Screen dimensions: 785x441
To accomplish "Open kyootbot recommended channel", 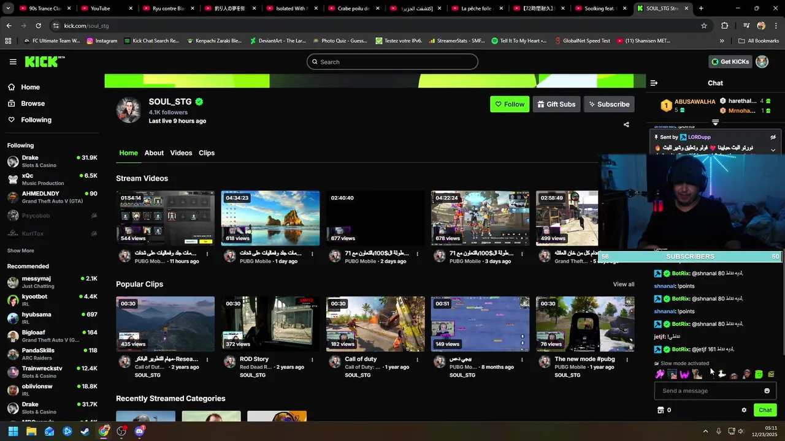I will coord(52,300).
